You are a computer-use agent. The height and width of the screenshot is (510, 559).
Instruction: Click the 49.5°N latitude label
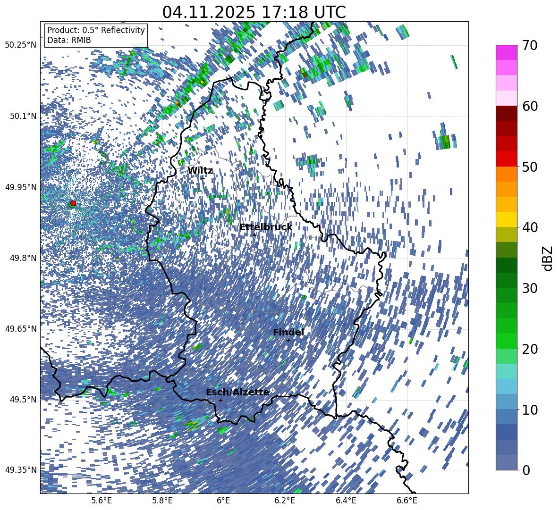click(23, 399)
